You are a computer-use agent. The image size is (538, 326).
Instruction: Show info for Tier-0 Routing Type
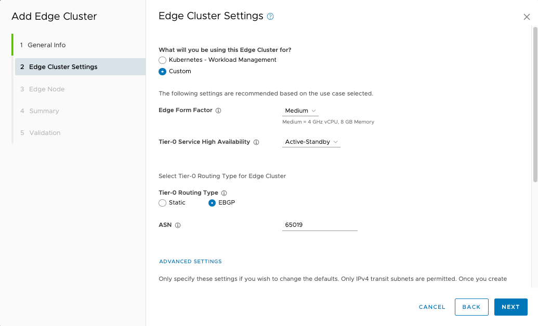(224, 193)
